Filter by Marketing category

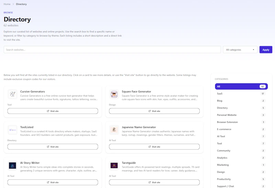point(241,165)
